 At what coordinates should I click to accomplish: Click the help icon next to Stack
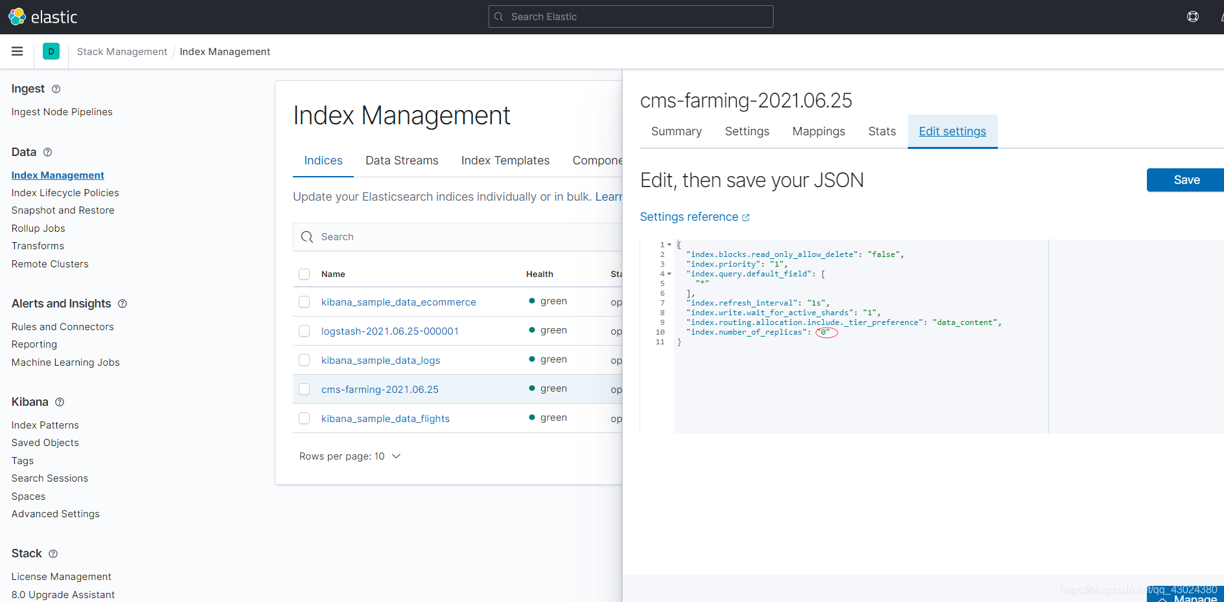(x=53, y=553)
